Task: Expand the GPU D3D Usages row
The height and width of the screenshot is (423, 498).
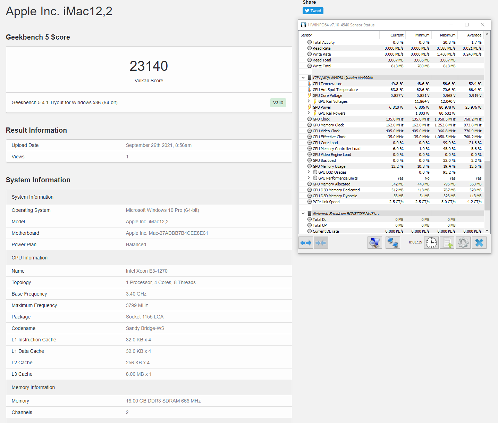Action: click(309, 172)
